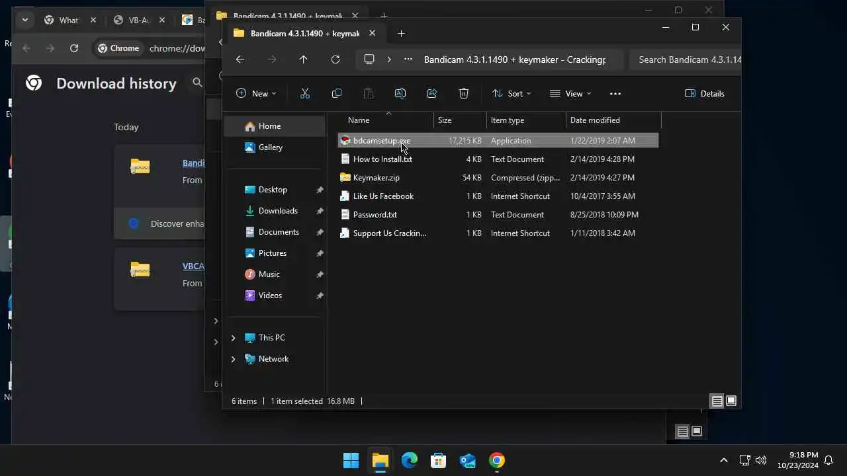The width and height of the screenshot is (847, 476).
Task: Select the bdcamsetup.exe file
Action: click(x=498, y=141)
